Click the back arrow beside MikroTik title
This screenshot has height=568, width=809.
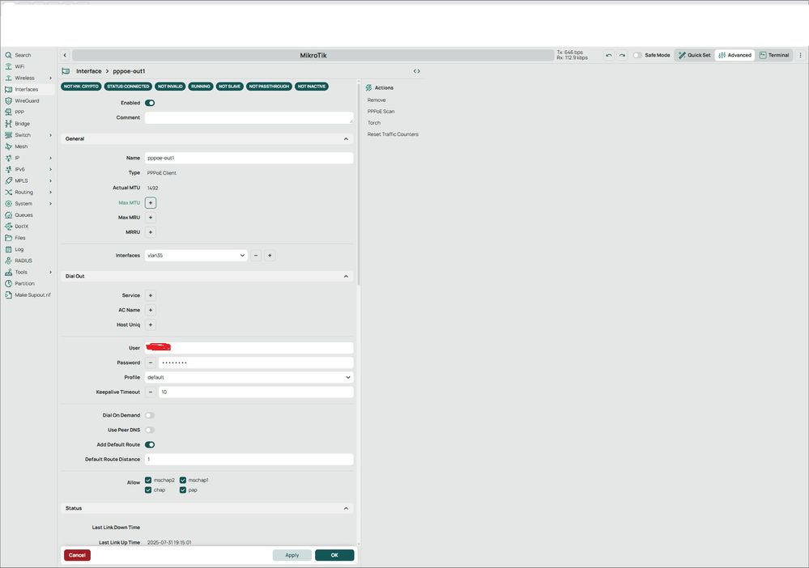click(x=65, y=55)
